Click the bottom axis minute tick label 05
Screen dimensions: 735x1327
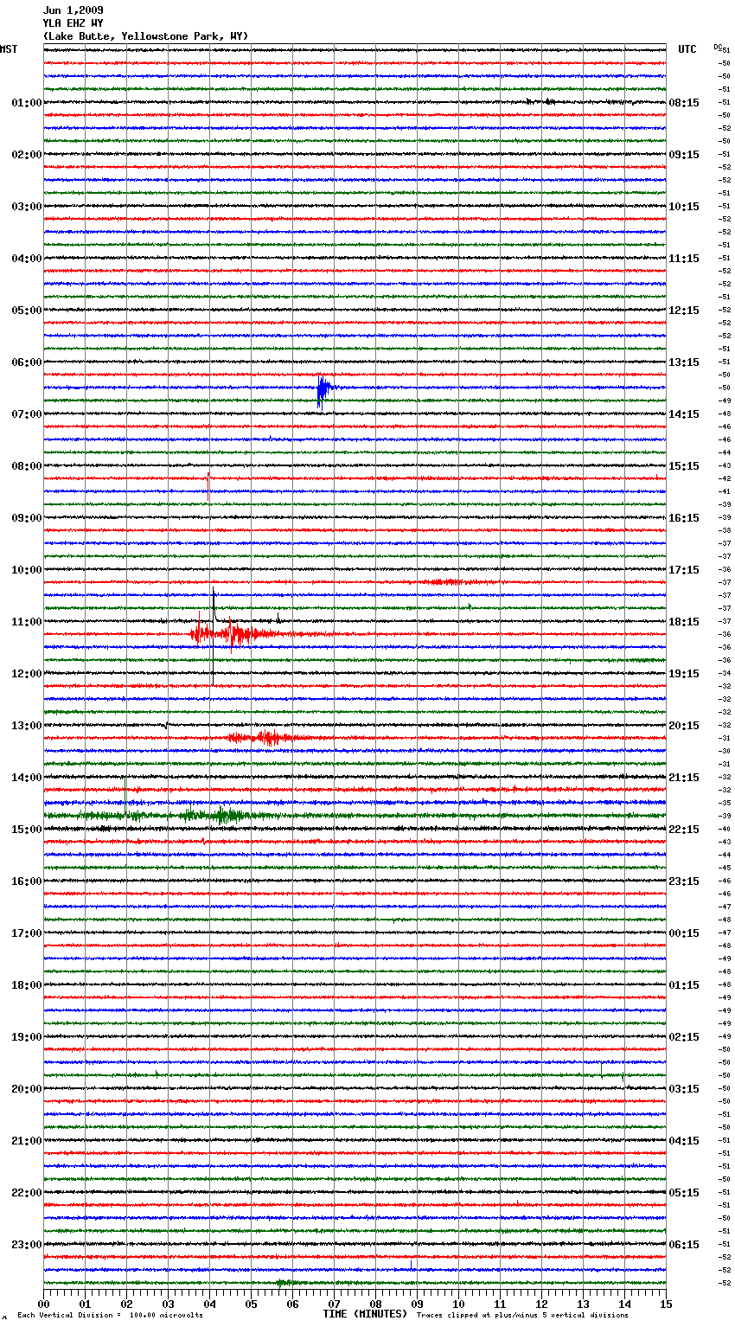[251, 1303]
